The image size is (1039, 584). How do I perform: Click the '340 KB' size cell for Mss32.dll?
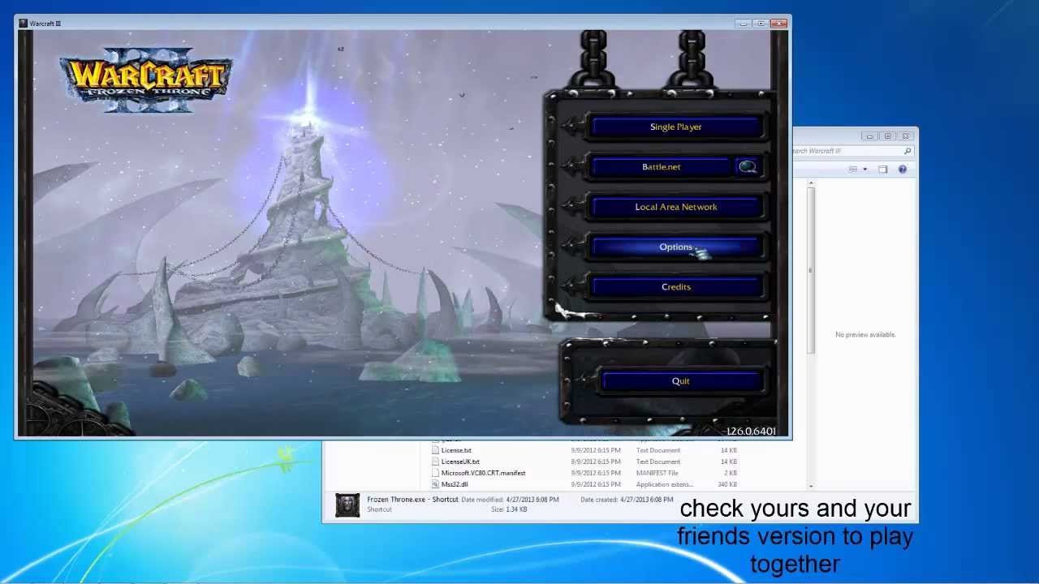point(727,484)
